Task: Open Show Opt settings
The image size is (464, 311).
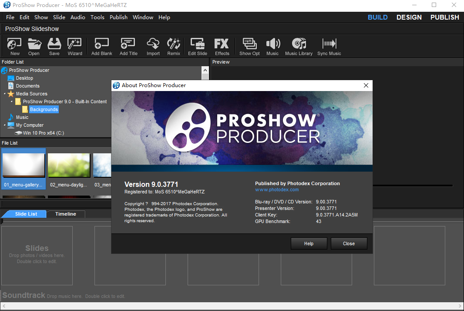Action: 249,47
